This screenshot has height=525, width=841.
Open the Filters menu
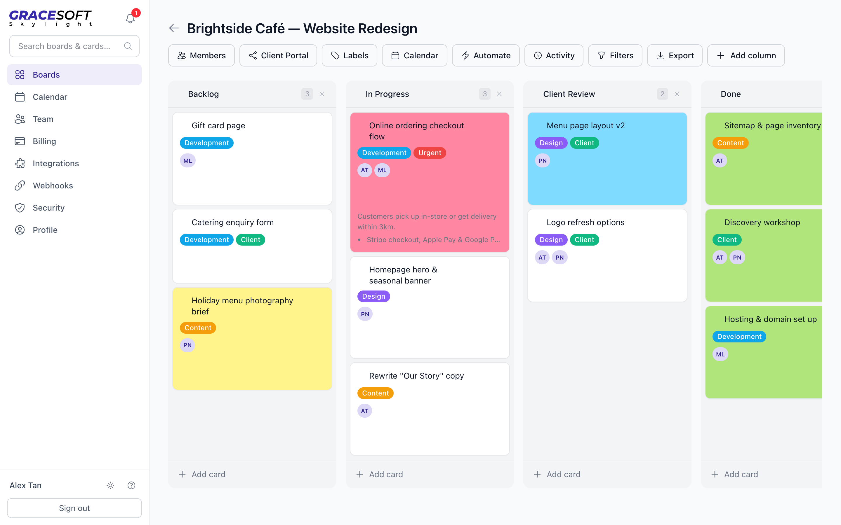(x=615, y=55)
